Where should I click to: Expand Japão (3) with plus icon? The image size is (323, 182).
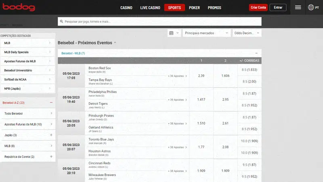point(51,135)
